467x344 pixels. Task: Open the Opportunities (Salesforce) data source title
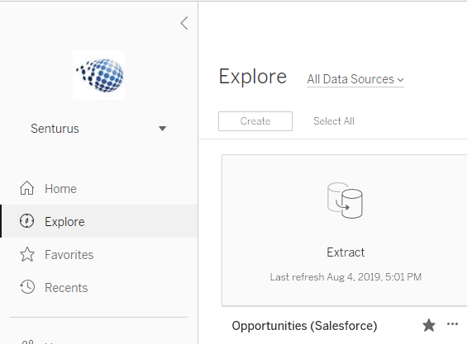point(304,326)
